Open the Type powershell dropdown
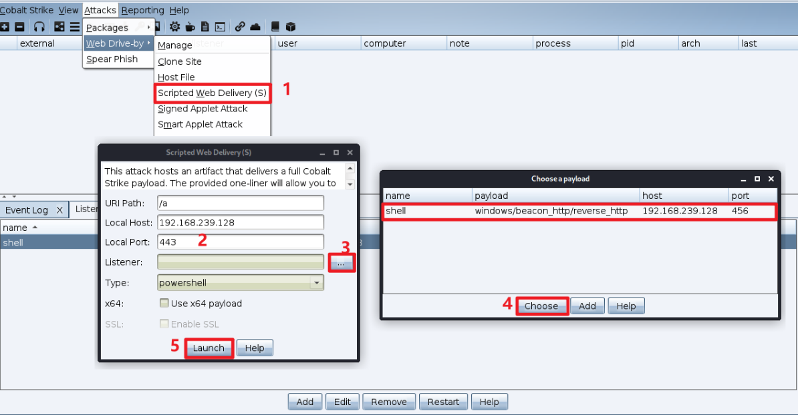 240,282
